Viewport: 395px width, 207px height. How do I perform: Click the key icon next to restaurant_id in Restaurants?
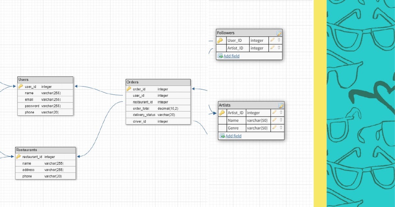[x=18, y=157]
